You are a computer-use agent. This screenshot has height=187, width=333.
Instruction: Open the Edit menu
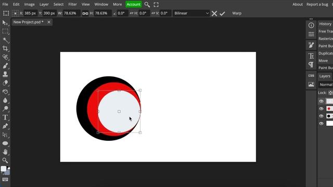click(x=16, y=4)
